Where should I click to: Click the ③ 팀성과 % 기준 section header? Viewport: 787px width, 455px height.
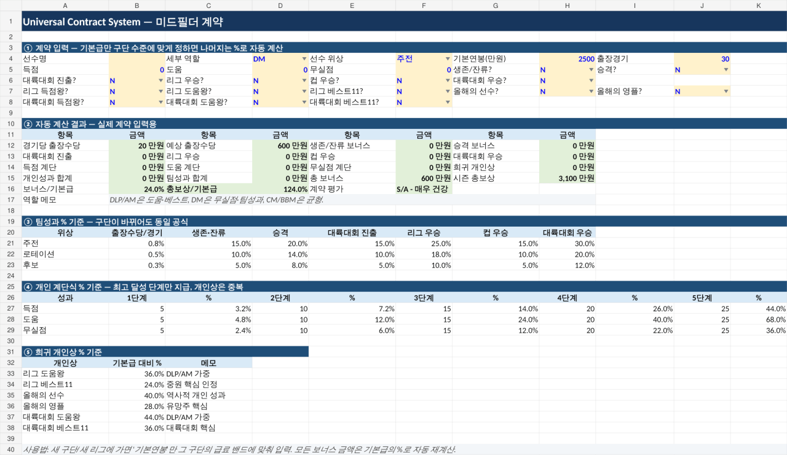pos(405,221)
